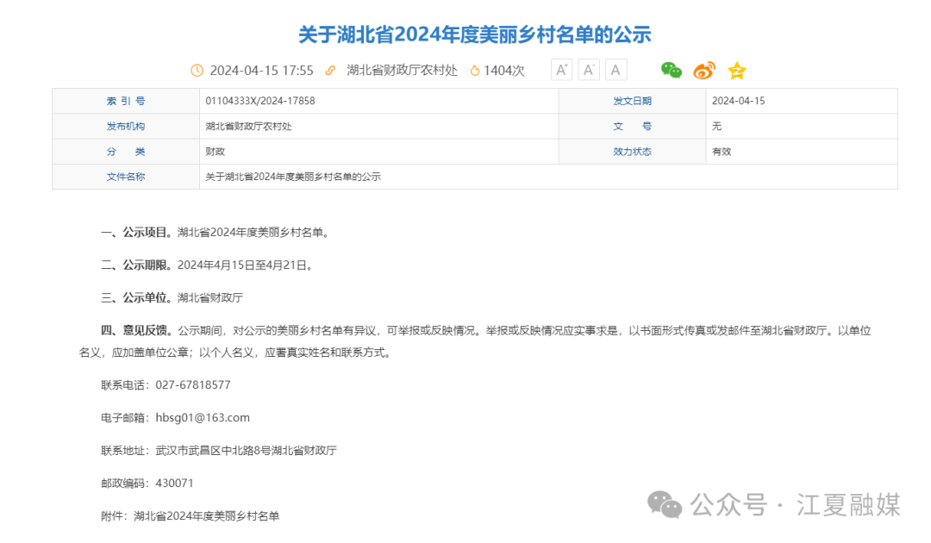
Task: Click the 有效 status value
Action: (722, 152)
